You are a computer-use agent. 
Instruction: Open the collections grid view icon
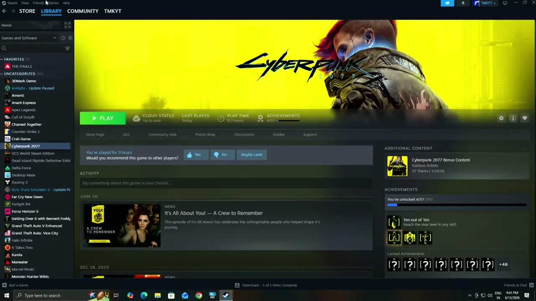[67, 25]
